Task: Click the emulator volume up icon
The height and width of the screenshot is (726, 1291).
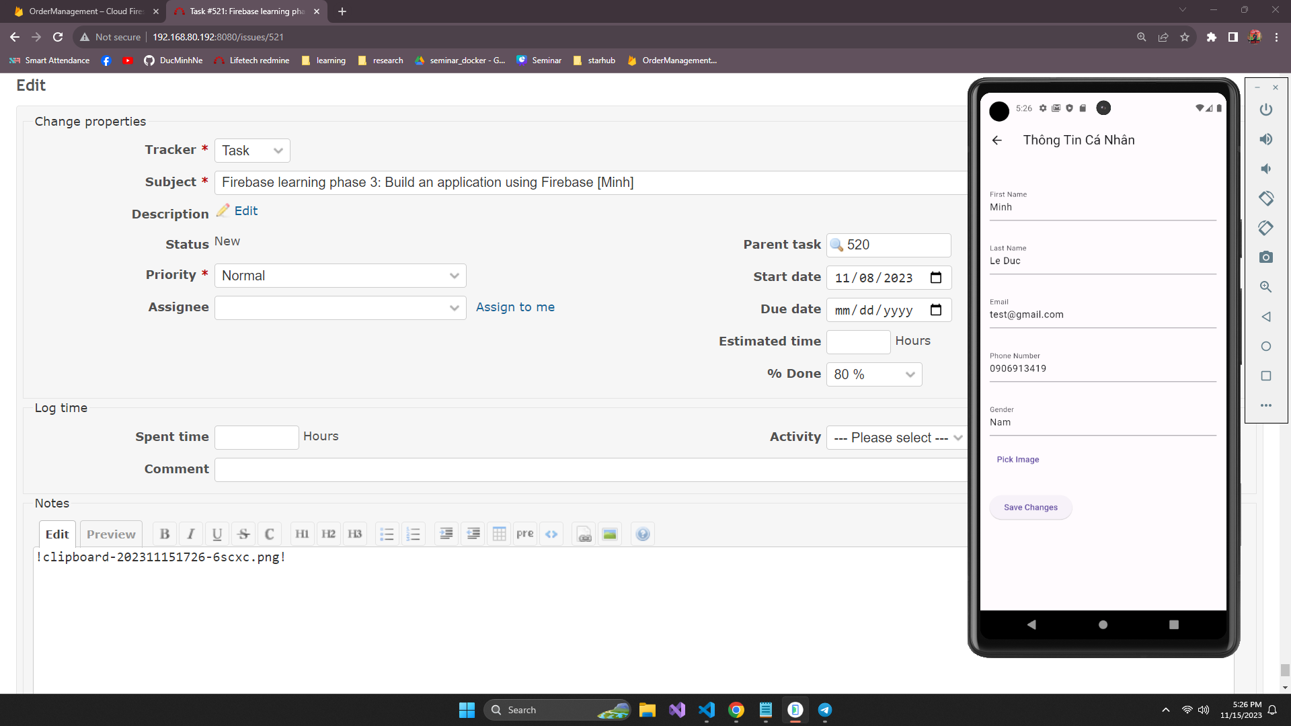Action: click(x=1265, y=139)
